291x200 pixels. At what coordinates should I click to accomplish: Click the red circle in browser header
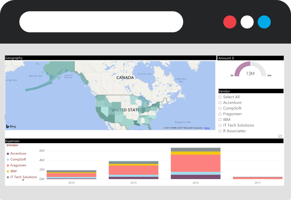[230, 22]
